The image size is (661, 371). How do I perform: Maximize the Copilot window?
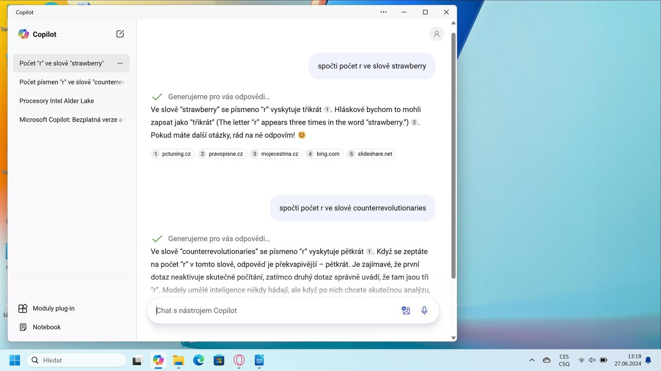(x=425, y=12)
